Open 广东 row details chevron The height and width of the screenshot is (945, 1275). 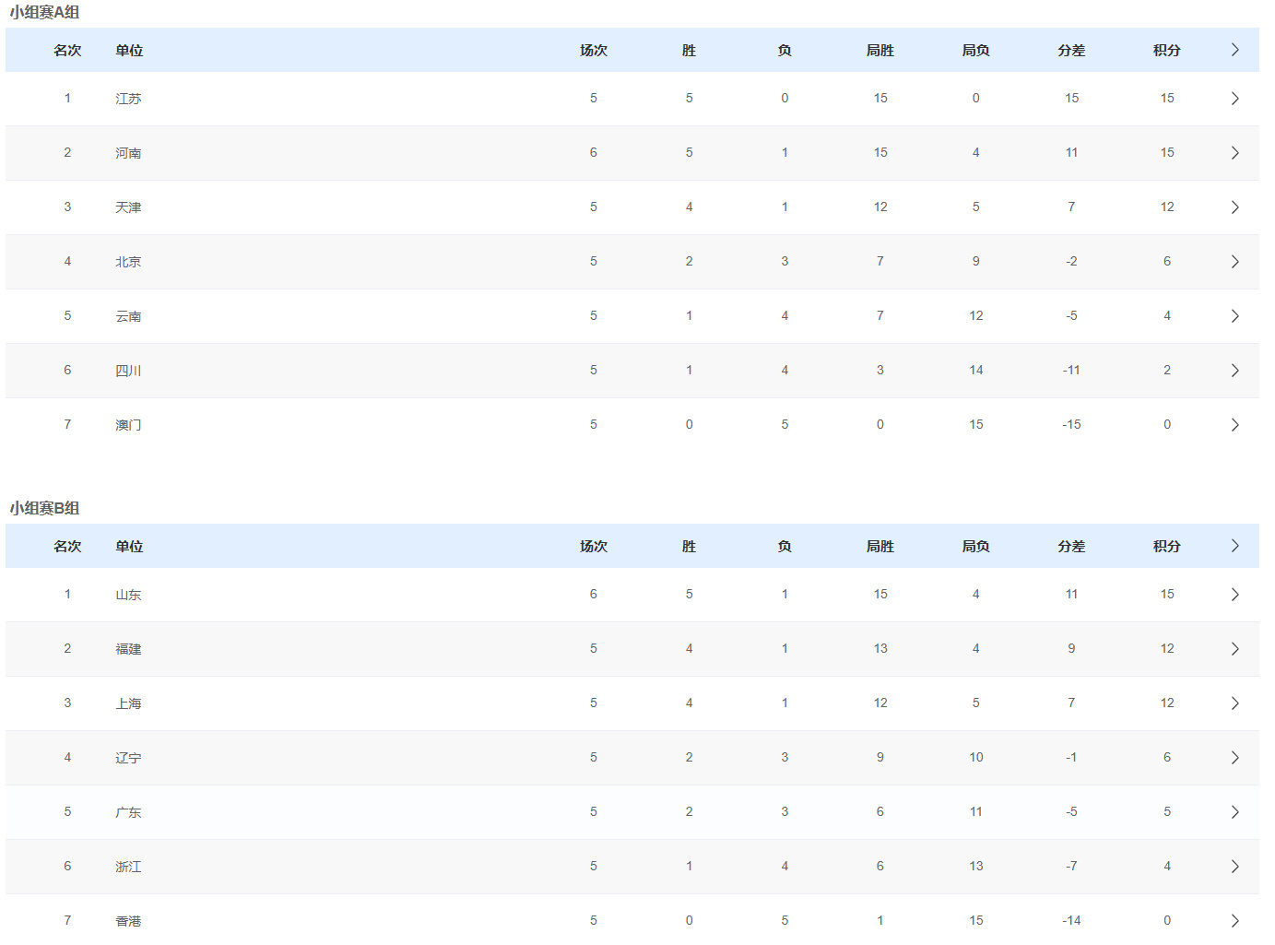(x=1234, y=812)
